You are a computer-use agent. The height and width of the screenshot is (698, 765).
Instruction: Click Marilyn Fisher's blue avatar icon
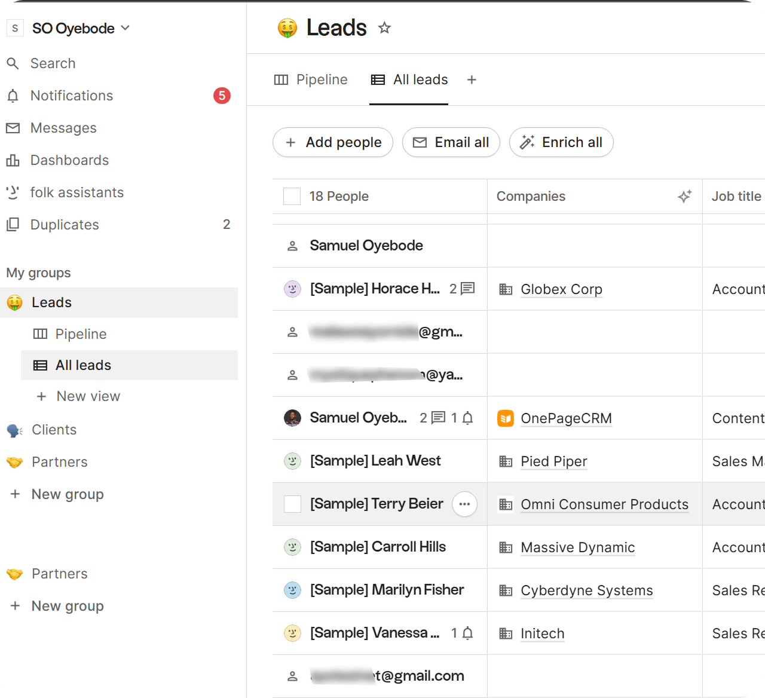pos(292,590)
